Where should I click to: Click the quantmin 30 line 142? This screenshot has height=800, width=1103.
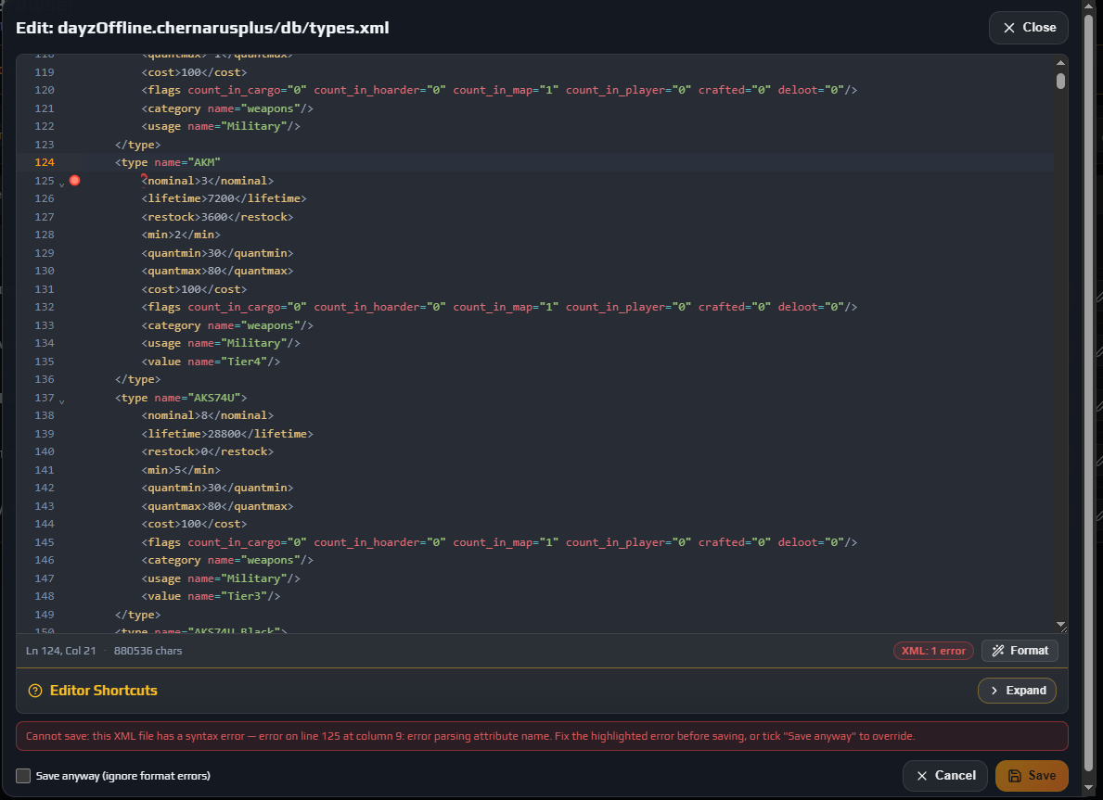click(217, 488)
